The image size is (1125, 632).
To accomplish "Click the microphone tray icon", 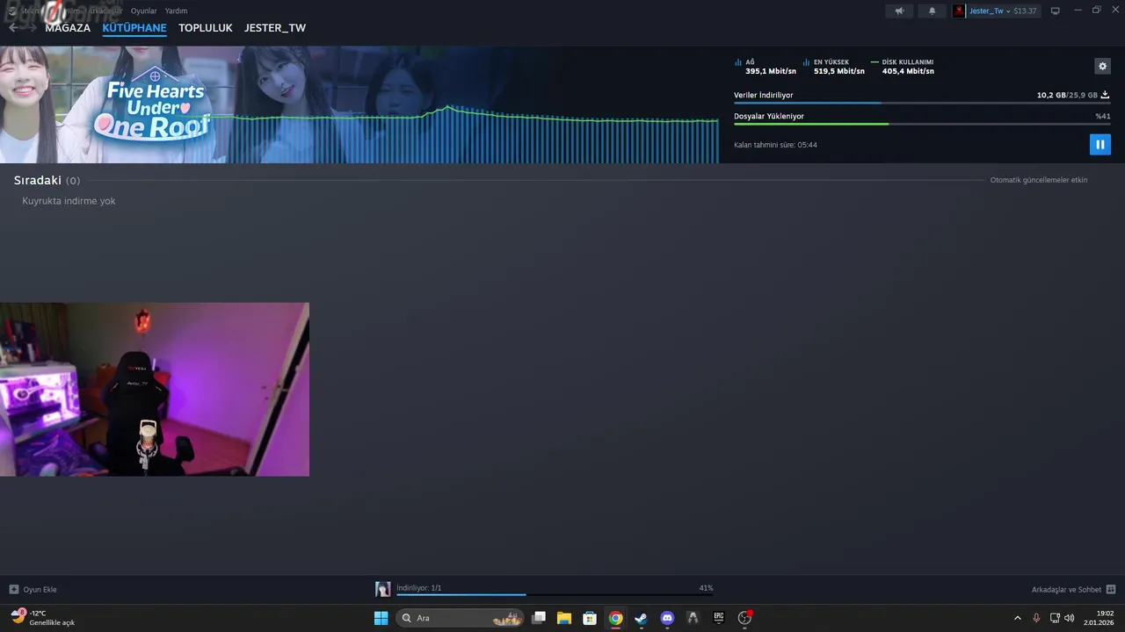I will 1036,618.
